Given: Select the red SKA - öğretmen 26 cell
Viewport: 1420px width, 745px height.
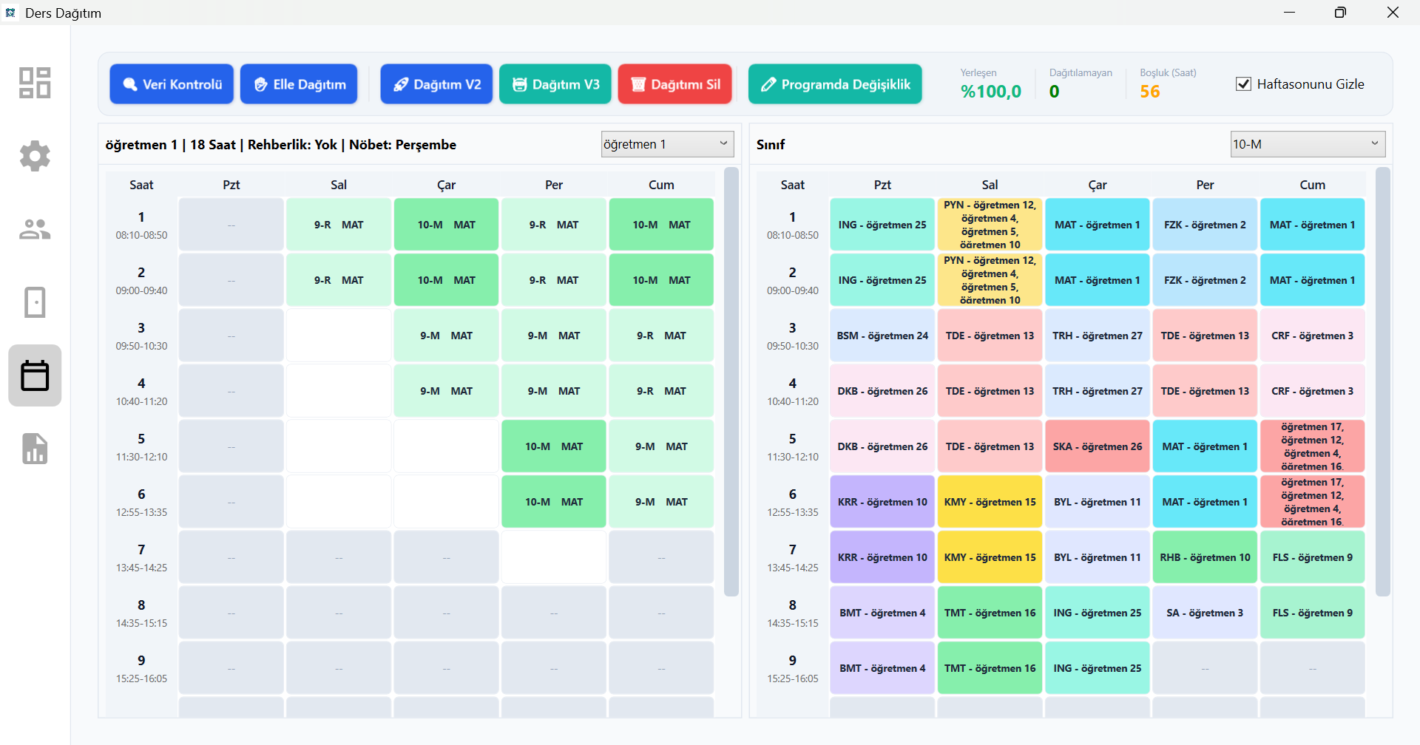Looking at the screenshot, I should [x=1098, y=446].
